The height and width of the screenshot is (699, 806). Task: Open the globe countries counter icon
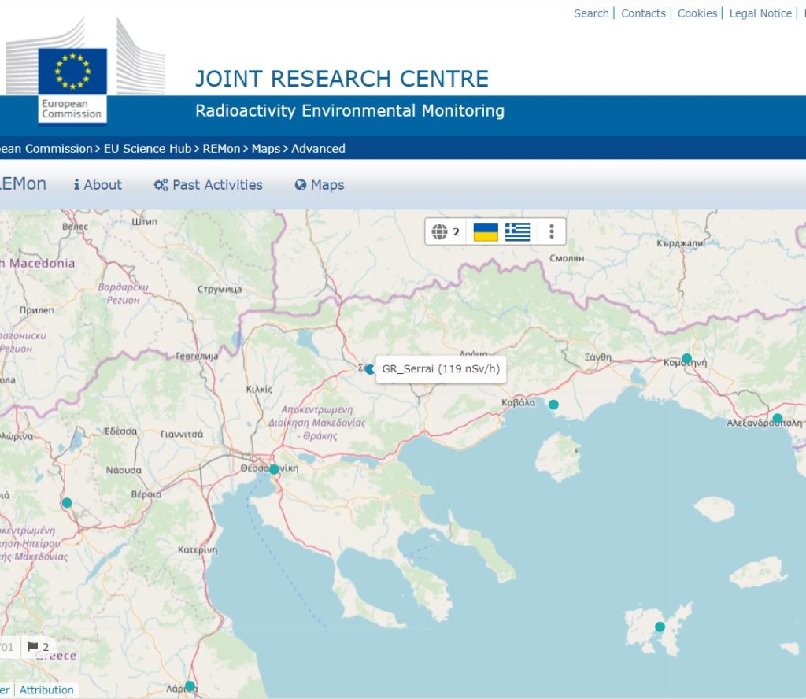(446, 231)
